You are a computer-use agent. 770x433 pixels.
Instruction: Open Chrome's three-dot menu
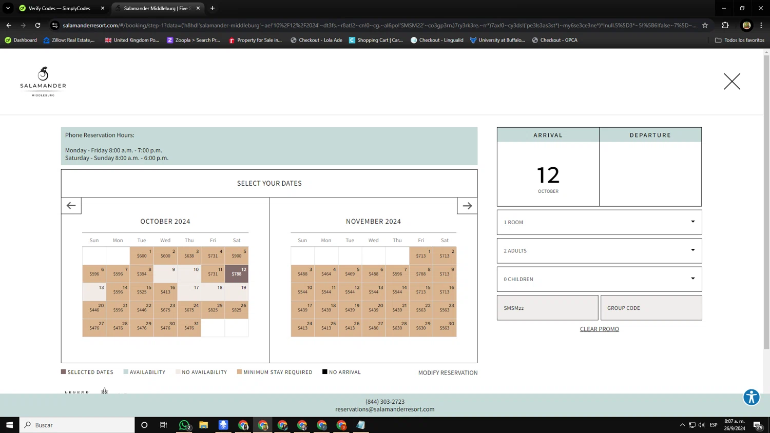[761, 25]
